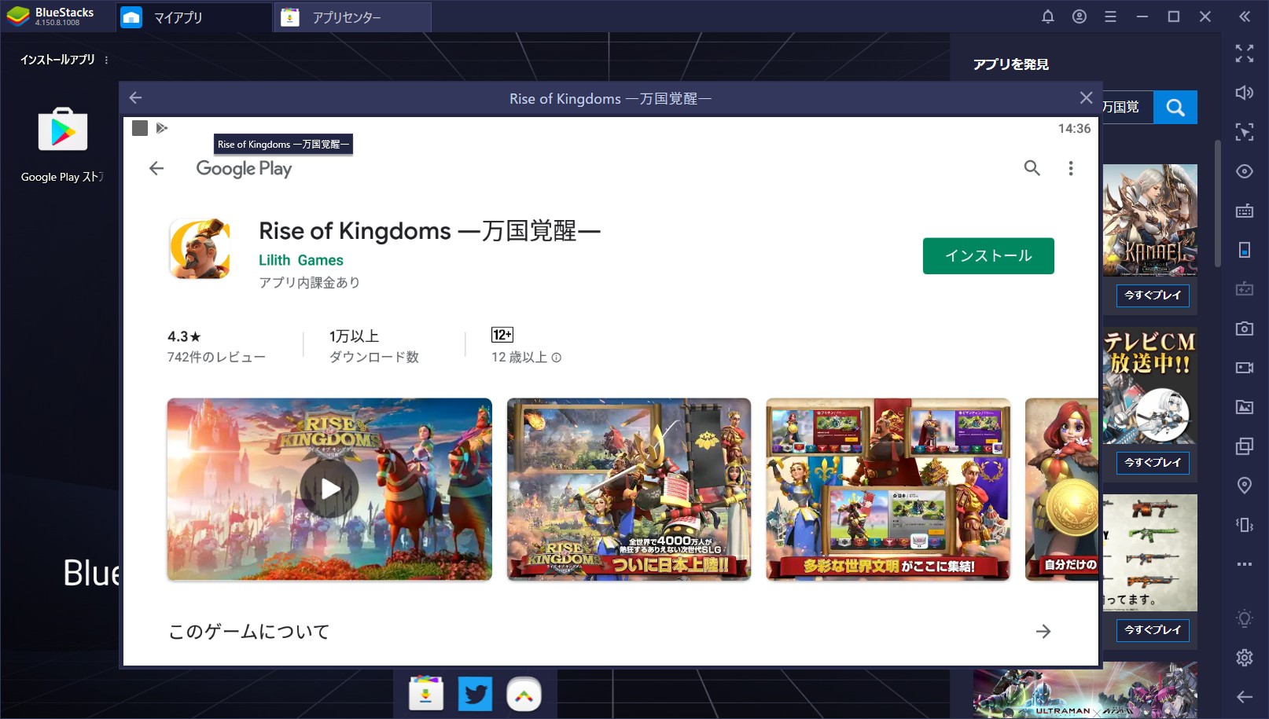
Task: Play the Rise of Kingdoms trailer video
Action: [329, 489]
